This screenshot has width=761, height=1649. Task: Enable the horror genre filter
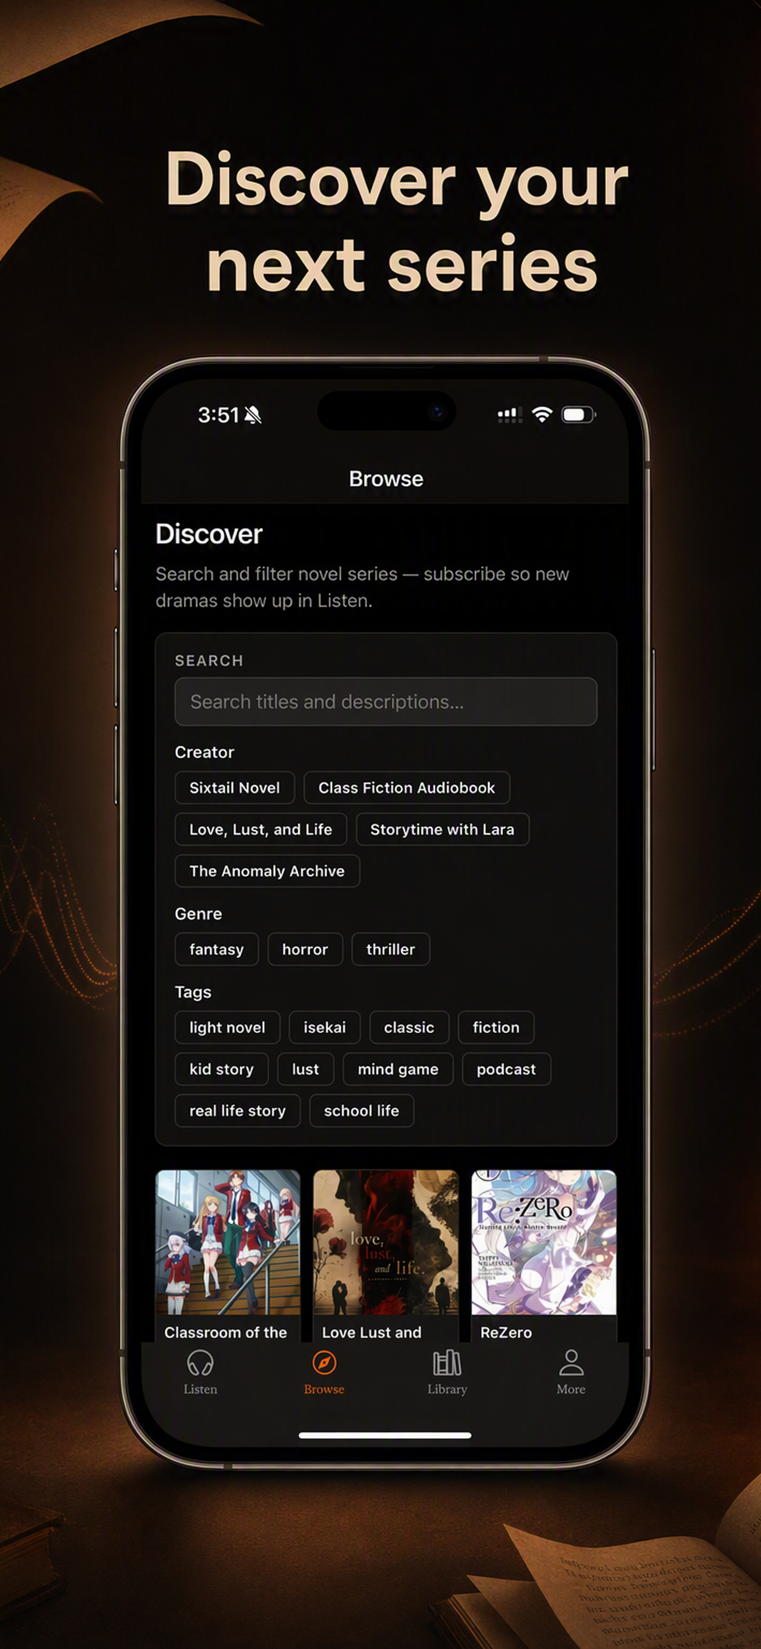click(x=305, y=948)
